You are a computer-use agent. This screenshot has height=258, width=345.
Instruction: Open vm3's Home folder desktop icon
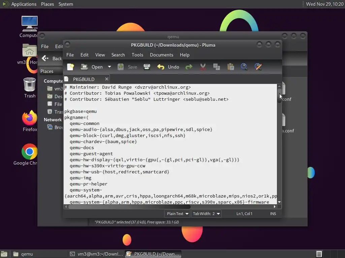29,54
